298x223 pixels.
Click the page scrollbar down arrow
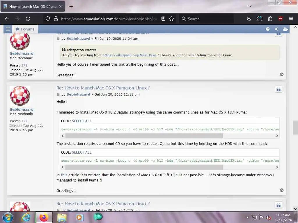[x=295, y=209]
